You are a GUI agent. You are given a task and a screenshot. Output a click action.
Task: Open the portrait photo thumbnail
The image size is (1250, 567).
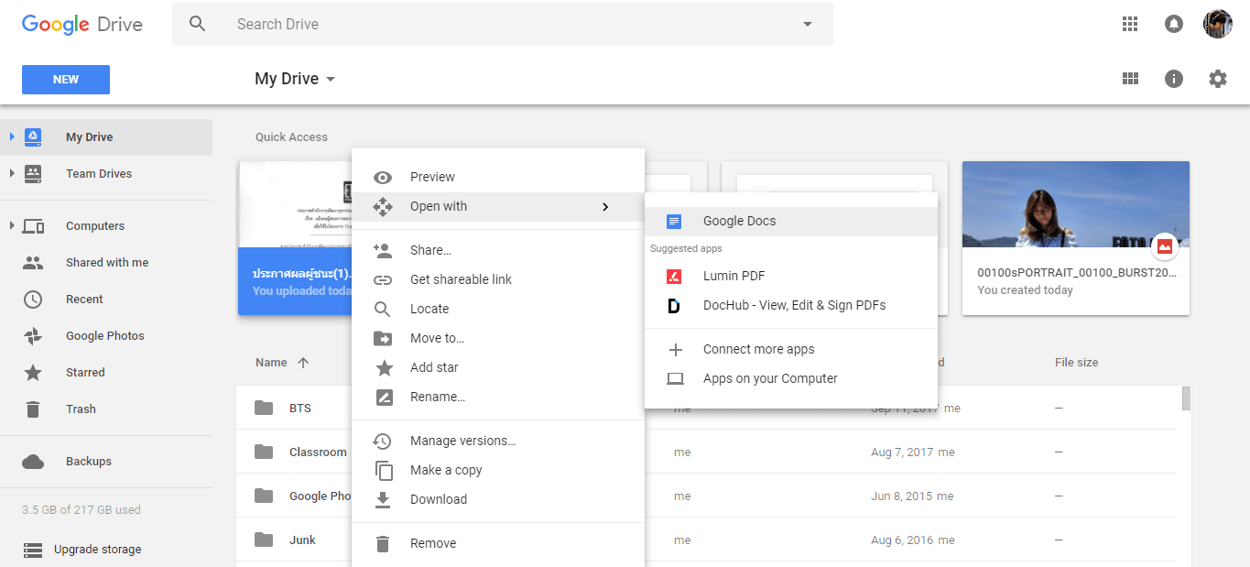click(1075, 203)
